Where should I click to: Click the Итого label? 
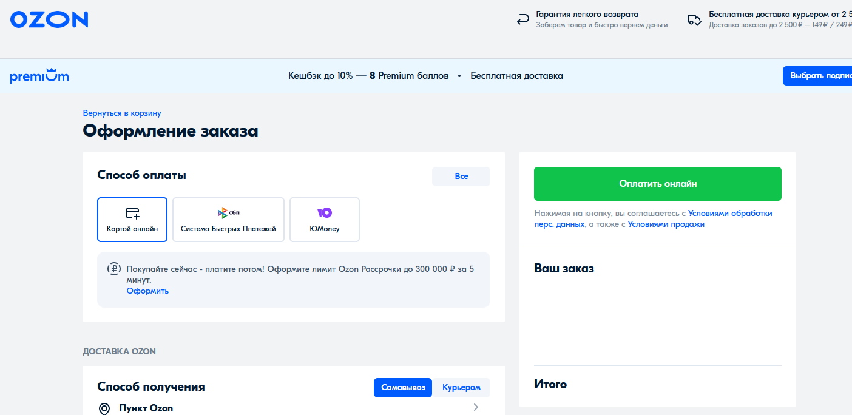click(550, 385)
